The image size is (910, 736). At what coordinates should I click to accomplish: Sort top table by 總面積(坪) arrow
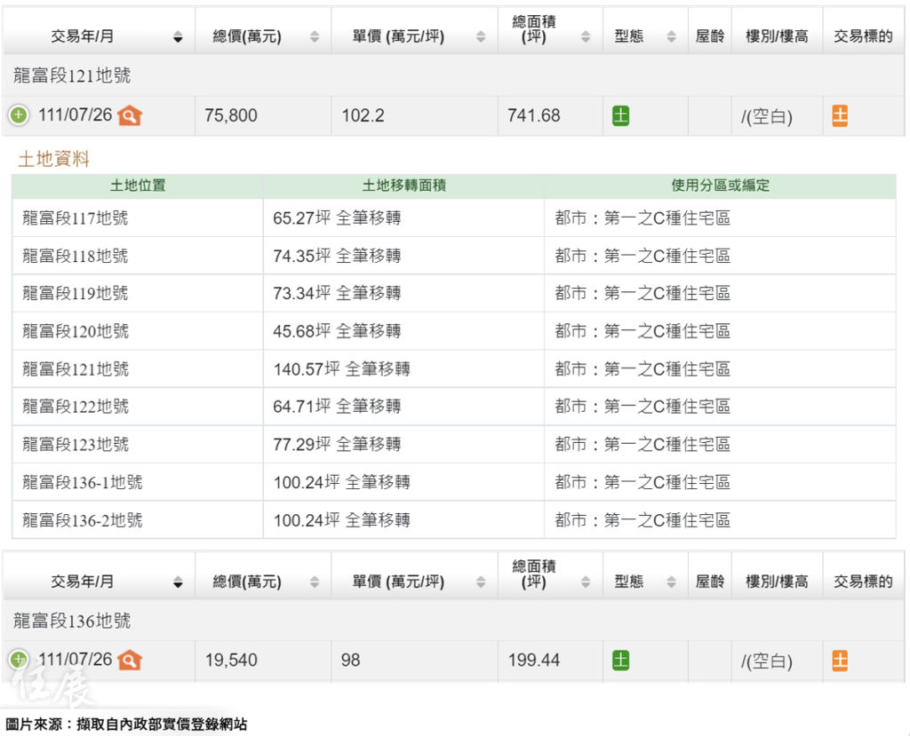point(586,37)
